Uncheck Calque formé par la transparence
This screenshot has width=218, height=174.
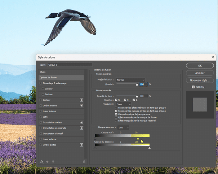[x=116, y=114]
